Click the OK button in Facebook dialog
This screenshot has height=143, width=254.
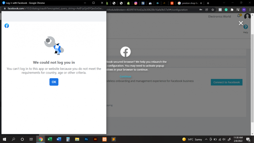pyautogui.click(x=54, y=82)
